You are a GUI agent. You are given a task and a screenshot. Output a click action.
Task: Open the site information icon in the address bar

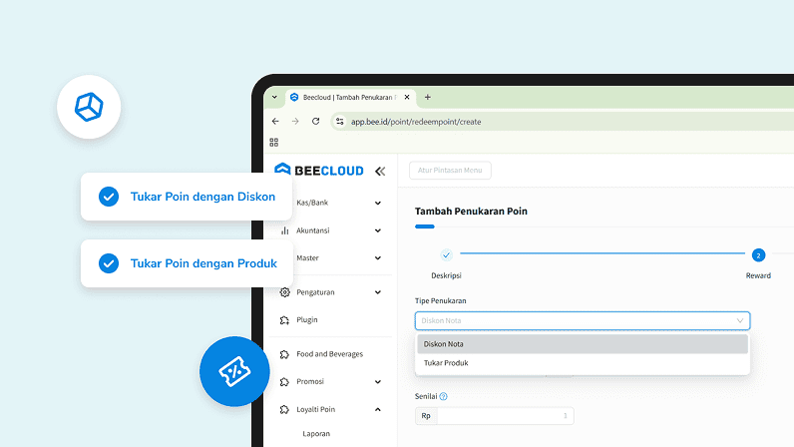340,122
